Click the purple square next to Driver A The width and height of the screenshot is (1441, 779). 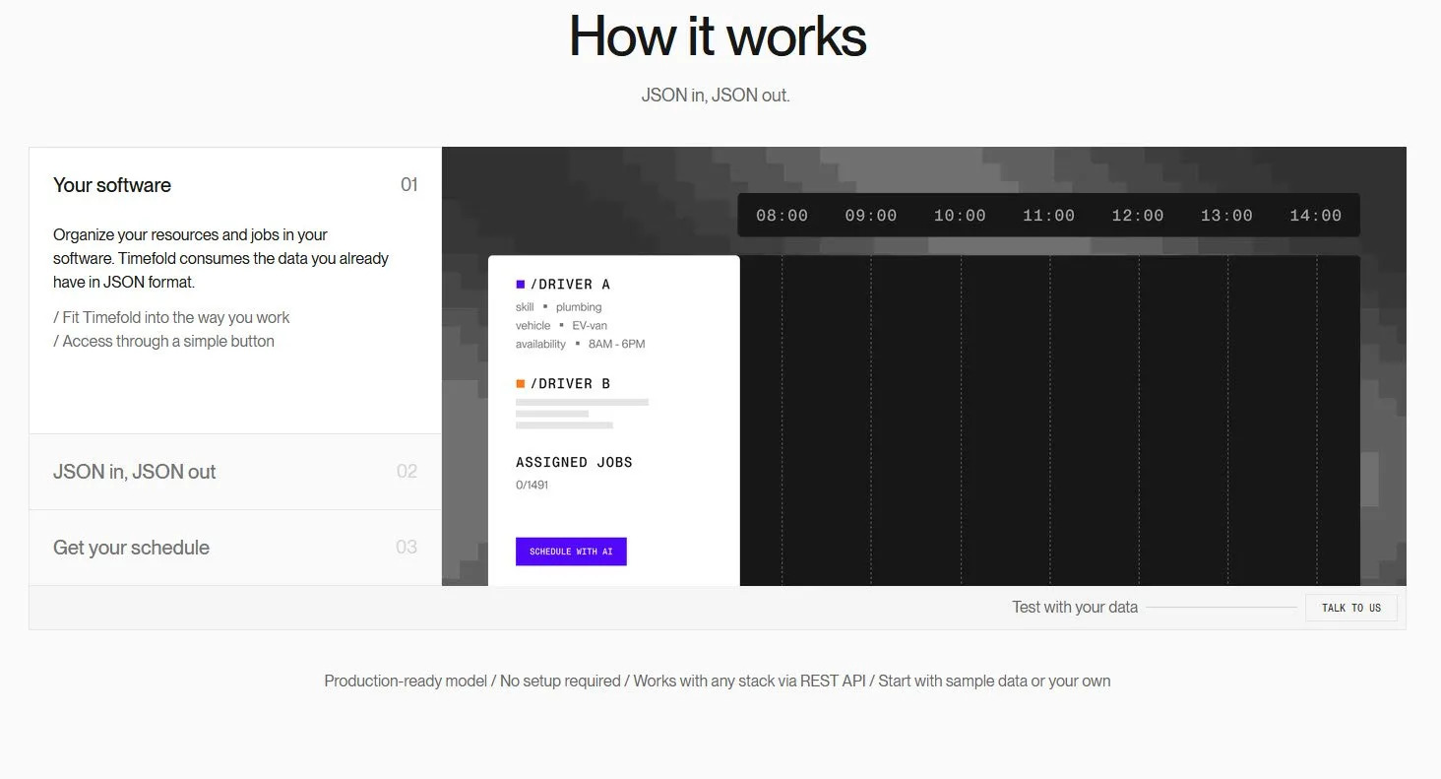[x=521, y=285]
